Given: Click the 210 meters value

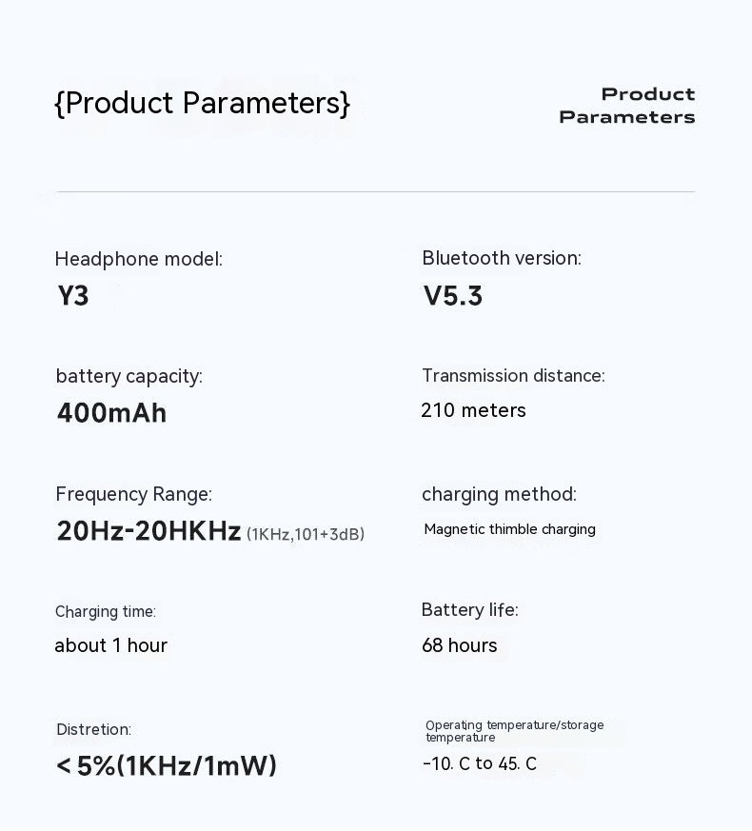Looking at the screenshot, I should click(x=473, y=410).
